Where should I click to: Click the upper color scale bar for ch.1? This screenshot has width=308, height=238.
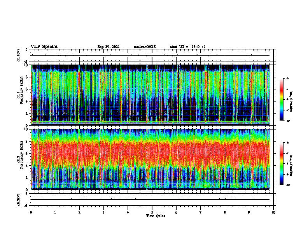click(x=281, y=100)
